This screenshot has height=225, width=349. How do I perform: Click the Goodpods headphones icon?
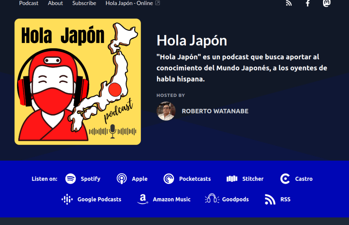click(x=212, y=199)
